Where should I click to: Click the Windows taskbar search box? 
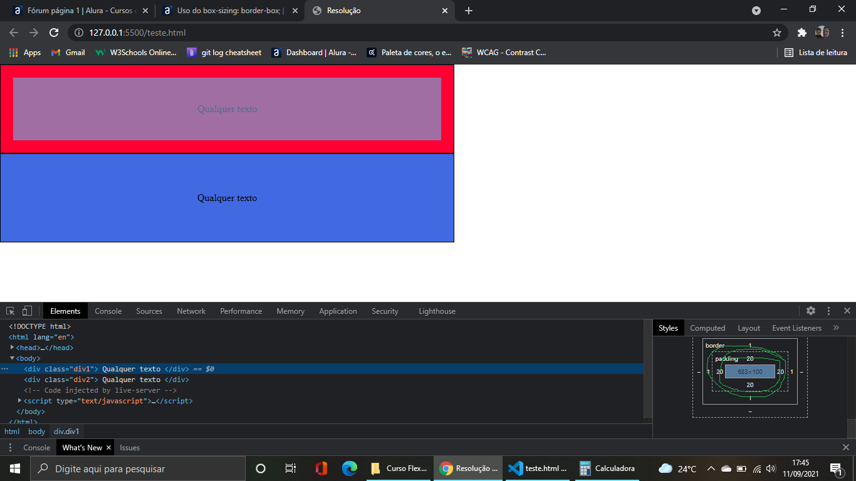138,468
